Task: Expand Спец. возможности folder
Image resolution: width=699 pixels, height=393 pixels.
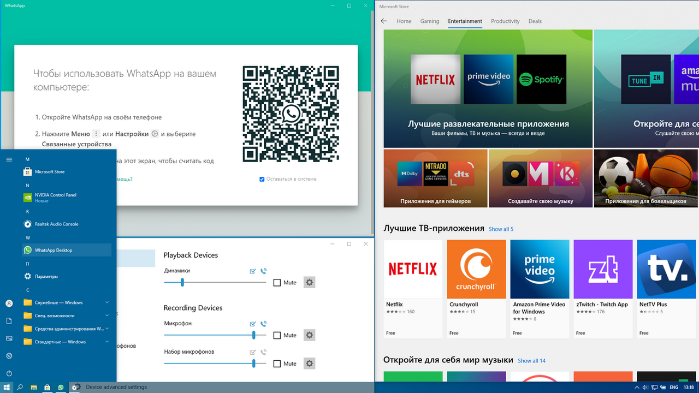Action: click(x=67, y=315)
